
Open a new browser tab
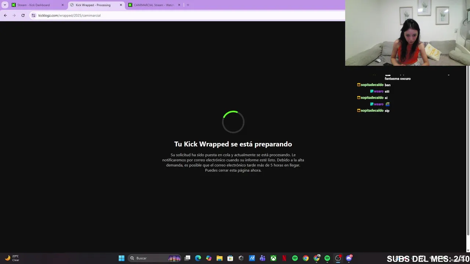[188, 5]
